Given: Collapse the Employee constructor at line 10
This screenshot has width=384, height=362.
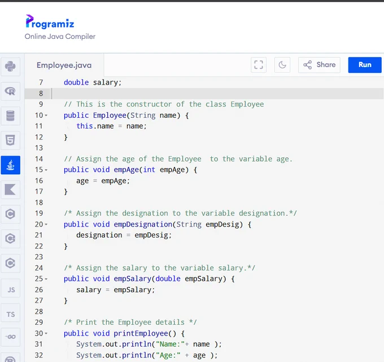Looking at the screenshot, I should [x=46, y=115].
